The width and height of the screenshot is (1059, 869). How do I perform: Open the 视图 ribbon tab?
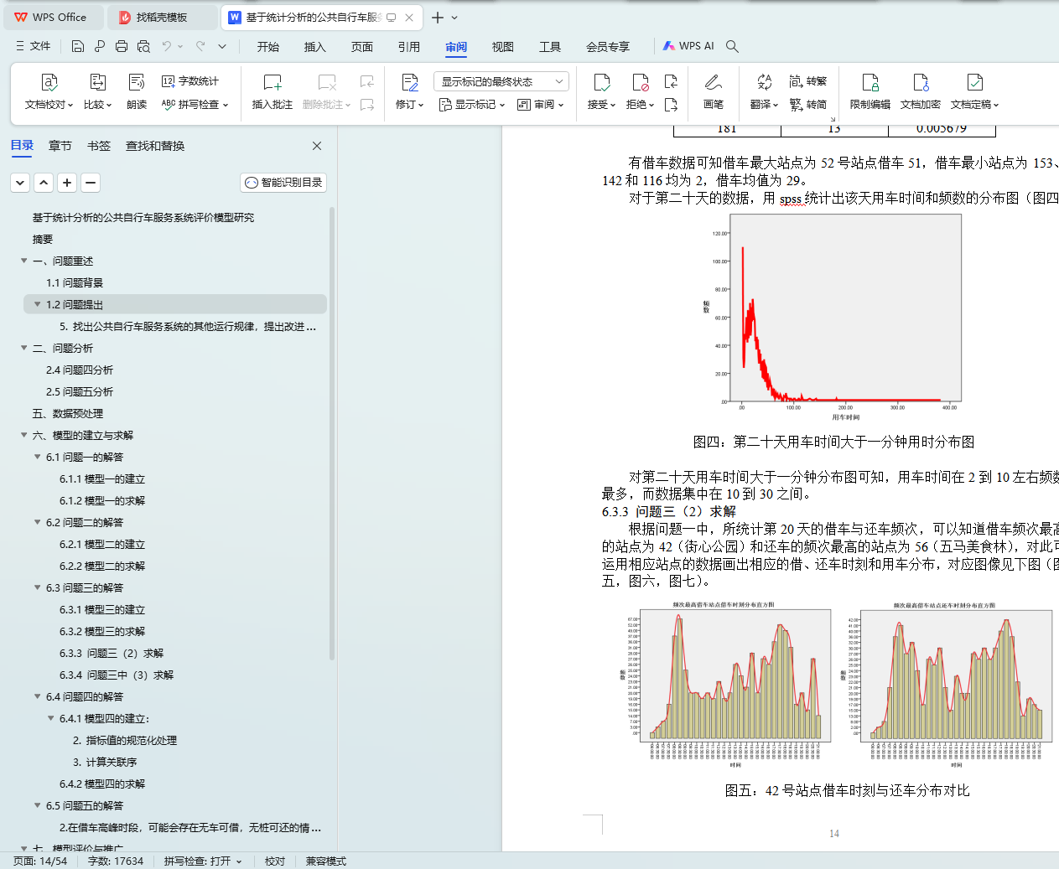(x=503, y=47)
